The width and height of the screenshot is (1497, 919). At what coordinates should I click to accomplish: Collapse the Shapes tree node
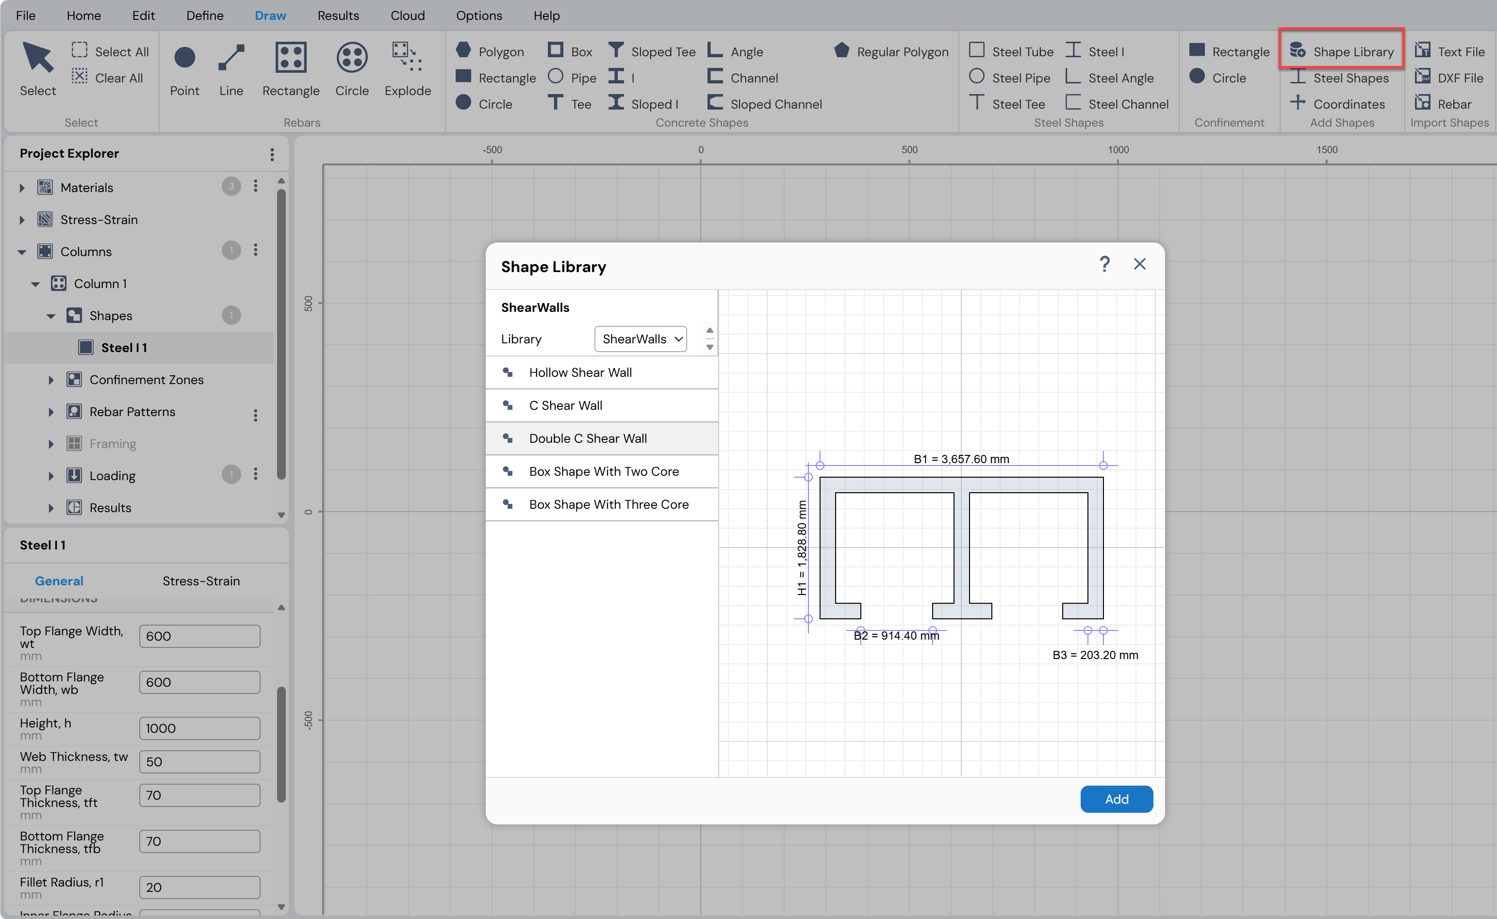[51, 315]
